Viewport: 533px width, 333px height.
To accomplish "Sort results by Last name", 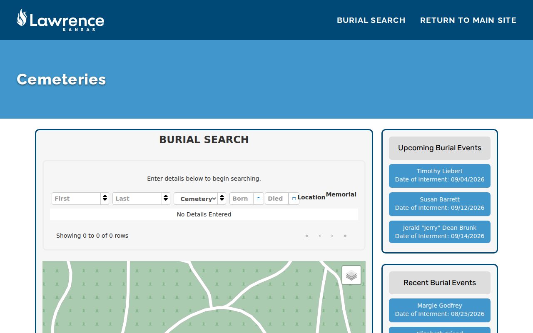I will (x=166, y=199).
